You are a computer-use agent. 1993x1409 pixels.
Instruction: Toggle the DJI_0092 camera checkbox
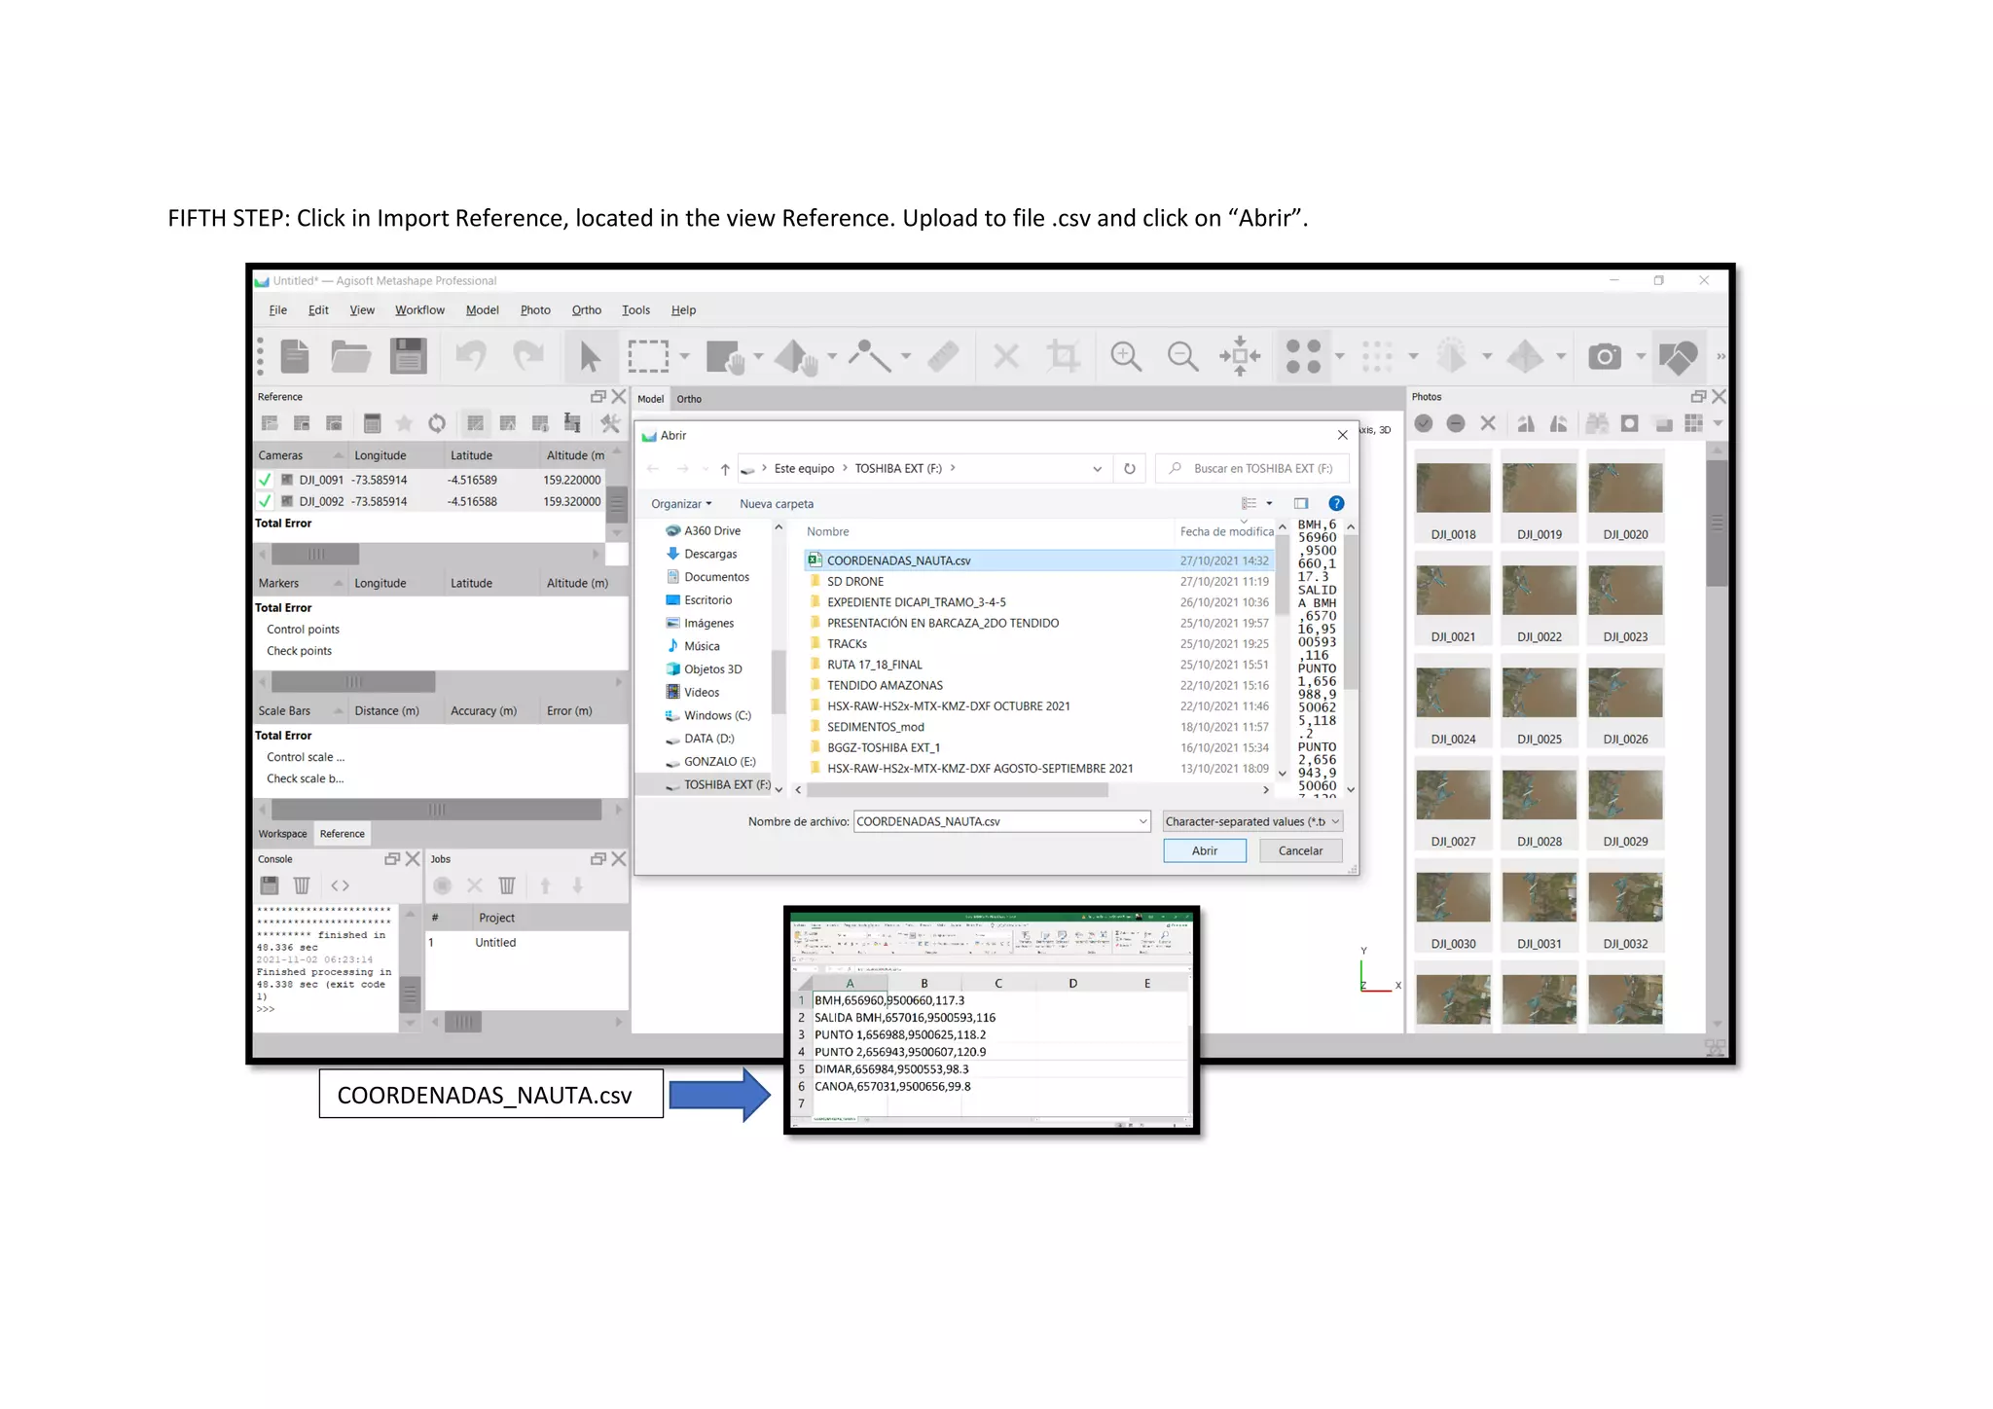pyautogui.click(x=264, y=501)
